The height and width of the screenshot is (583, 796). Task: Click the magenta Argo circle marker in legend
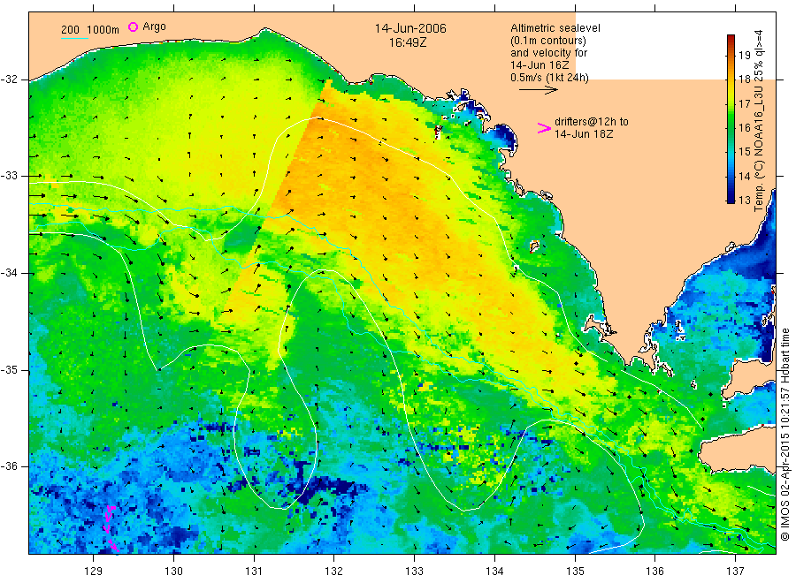click(133, 26)
